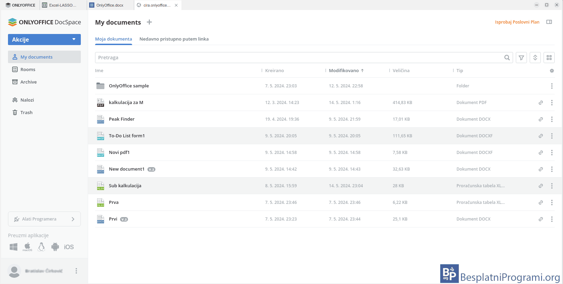Screen dimensions: 563x284
Task: Click the user avatar picture
Action: click(14, 271)
